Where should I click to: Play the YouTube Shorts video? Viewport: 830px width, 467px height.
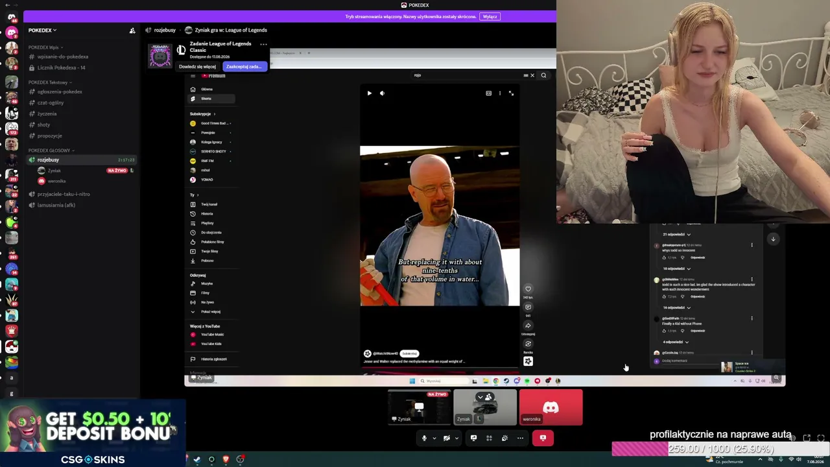(x=370, y=93)
